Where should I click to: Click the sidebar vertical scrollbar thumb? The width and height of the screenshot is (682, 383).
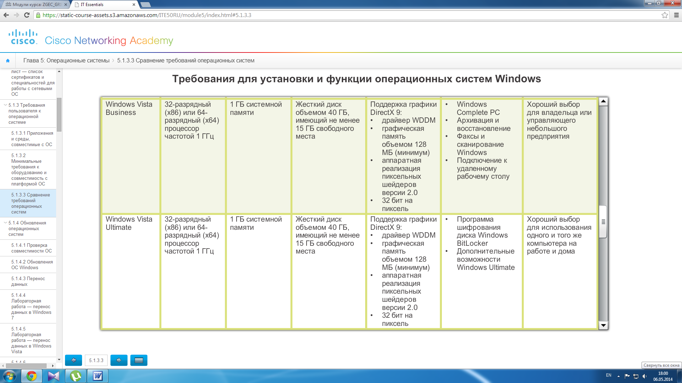point(59,115)
